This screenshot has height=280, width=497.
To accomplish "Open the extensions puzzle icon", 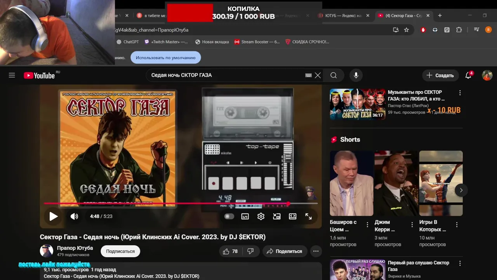I will click(x=459, y=30).
